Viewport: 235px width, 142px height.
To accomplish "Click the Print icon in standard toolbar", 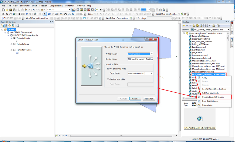I will pos(14,10).
